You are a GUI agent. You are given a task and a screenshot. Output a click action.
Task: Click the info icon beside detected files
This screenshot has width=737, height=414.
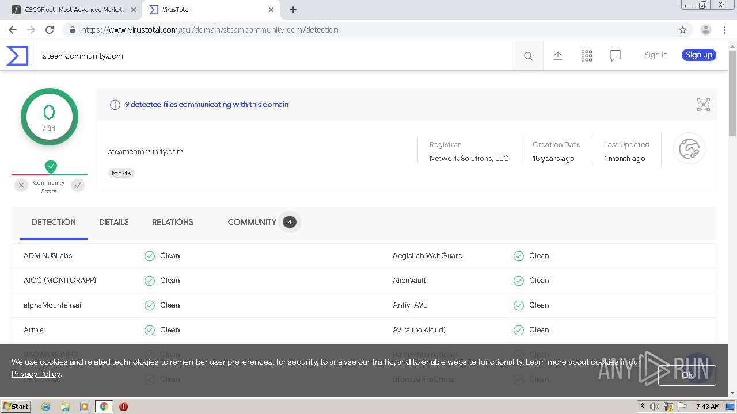[x=115, y=105]
